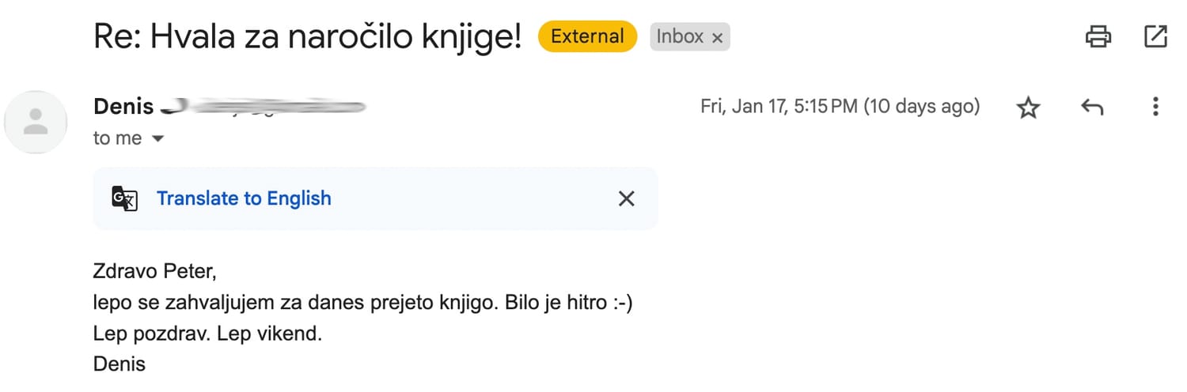Image resolution: width=1187 pixels, height=392 pixels.
Task: Click the 'Lep pozdrav. Lep vikend.' line
Action: click(207, 333)
